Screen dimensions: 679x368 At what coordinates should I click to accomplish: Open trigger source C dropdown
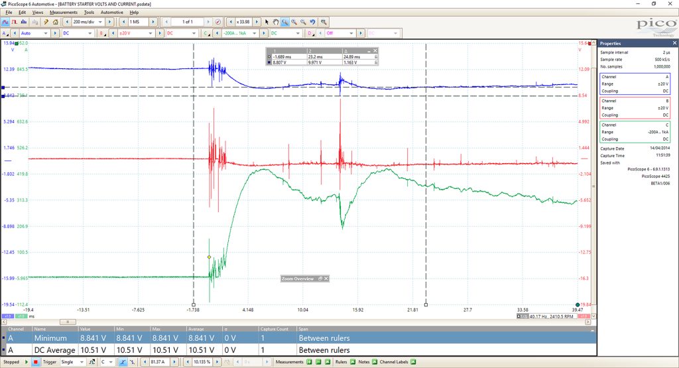[x=111, y=362]
